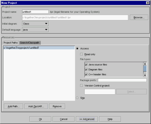Uncheck Diagram files option

[86, 70]
